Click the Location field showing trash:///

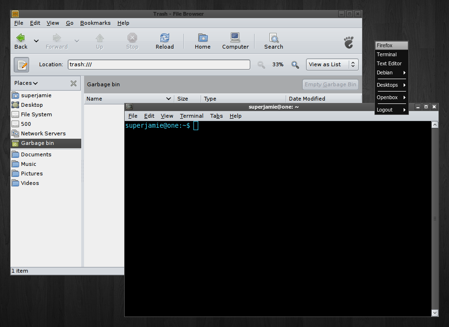(x=159, y=65)
